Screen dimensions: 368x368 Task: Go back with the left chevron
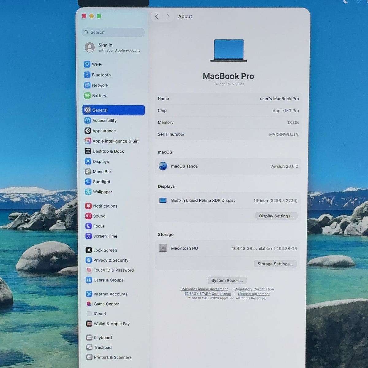pyautogui.click(x=157, y=16)
